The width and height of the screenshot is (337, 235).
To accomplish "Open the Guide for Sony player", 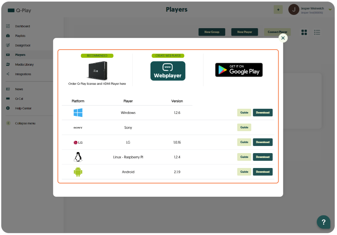I will tap(244, 127).
